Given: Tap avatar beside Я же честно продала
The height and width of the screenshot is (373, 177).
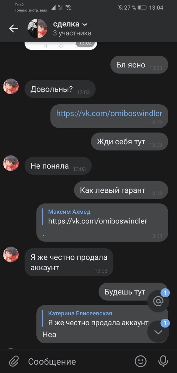Looking at the screenshot, I should [11, 255].
